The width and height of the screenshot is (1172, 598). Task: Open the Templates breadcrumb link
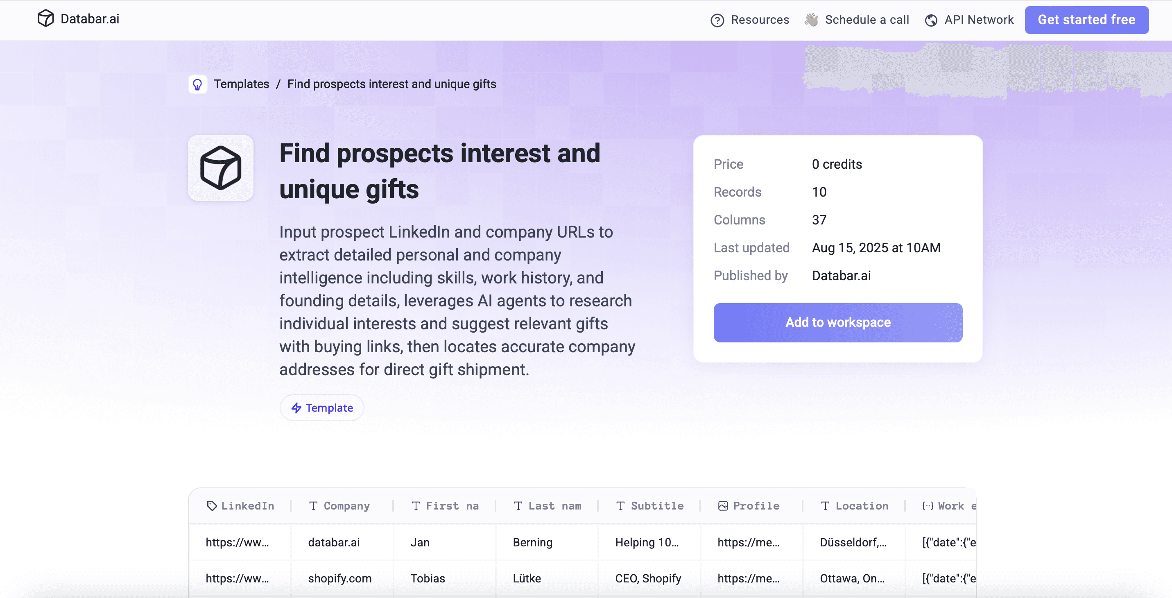pos(242,84)
